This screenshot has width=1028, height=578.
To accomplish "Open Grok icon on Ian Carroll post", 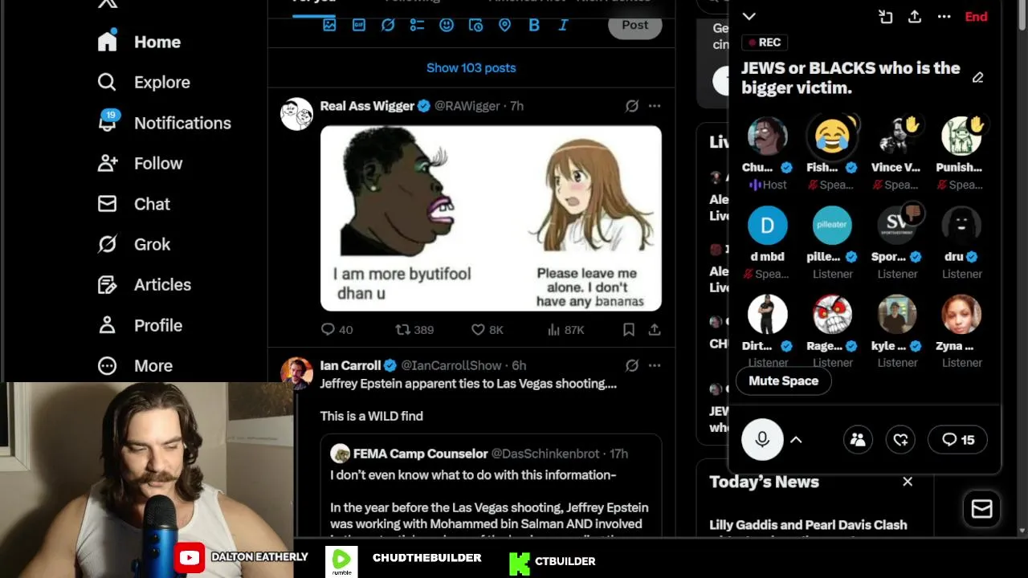I will pos(632,365).
